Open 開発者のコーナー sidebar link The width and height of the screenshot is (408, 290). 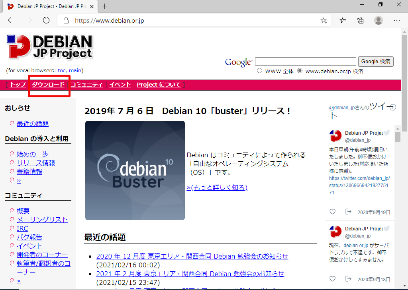click(42, 255)
